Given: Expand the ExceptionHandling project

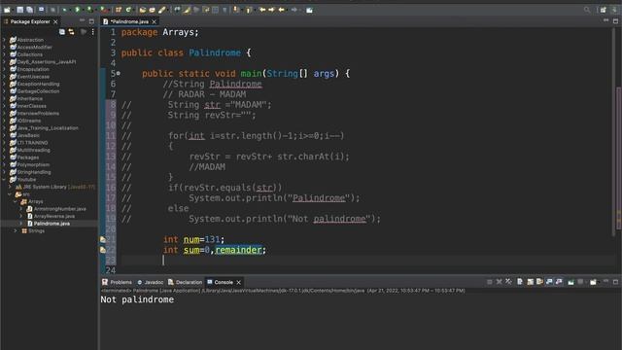Looking at the screenshot, I should tap(4, 84).
